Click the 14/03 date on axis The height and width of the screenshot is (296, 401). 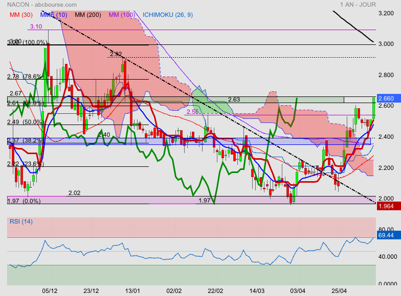click(257, 291)
